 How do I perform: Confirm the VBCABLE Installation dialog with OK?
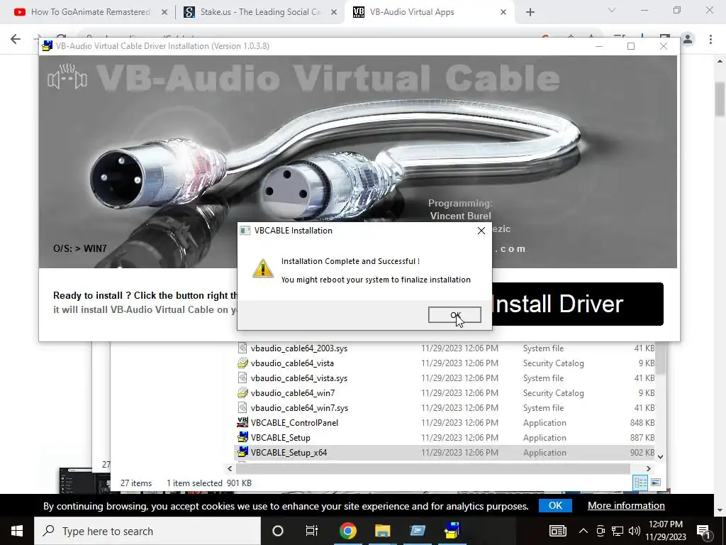coord(454,315)
